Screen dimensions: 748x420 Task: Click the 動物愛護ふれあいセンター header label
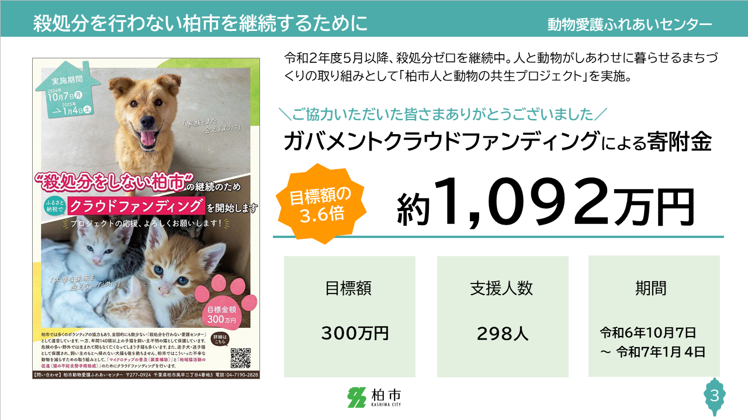tap(629, 24)
